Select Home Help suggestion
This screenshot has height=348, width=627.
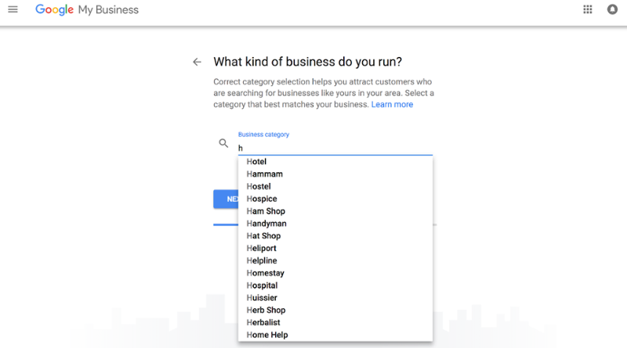[335, 335]
